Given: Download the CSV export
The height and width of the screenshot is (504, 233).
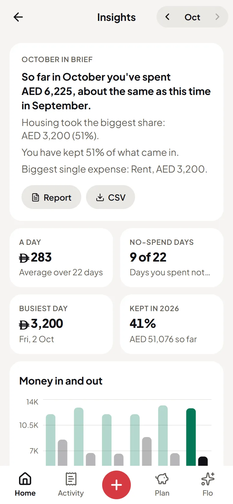Looking at the screenshot, I should (x=111, y=197).
